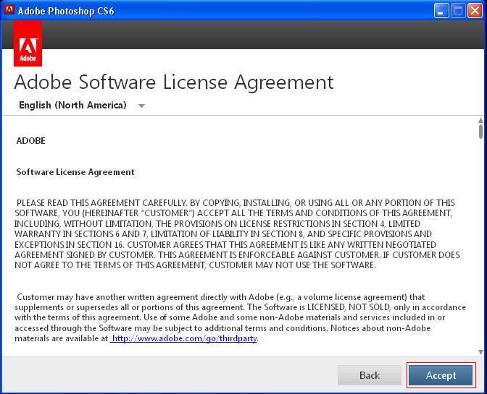The height and width of the screenshot is (394, 487).
Task: Click the license scrollbar down arrow
Action: [480, 352]
